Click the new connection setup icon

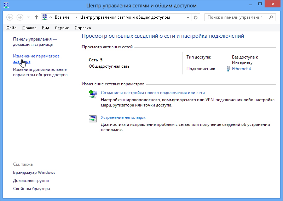click(x=93, y=94)
